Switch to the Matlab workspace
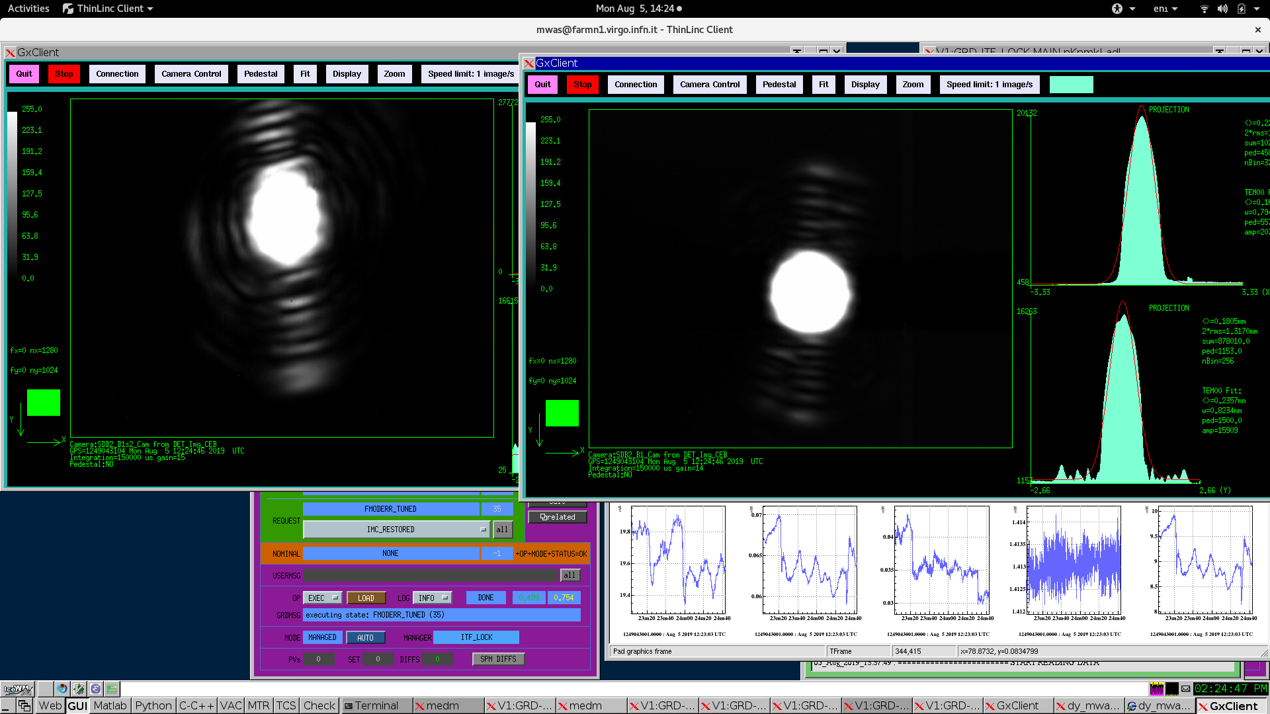This screenshot has width=1270, height=714. click(x=110, y=706)
